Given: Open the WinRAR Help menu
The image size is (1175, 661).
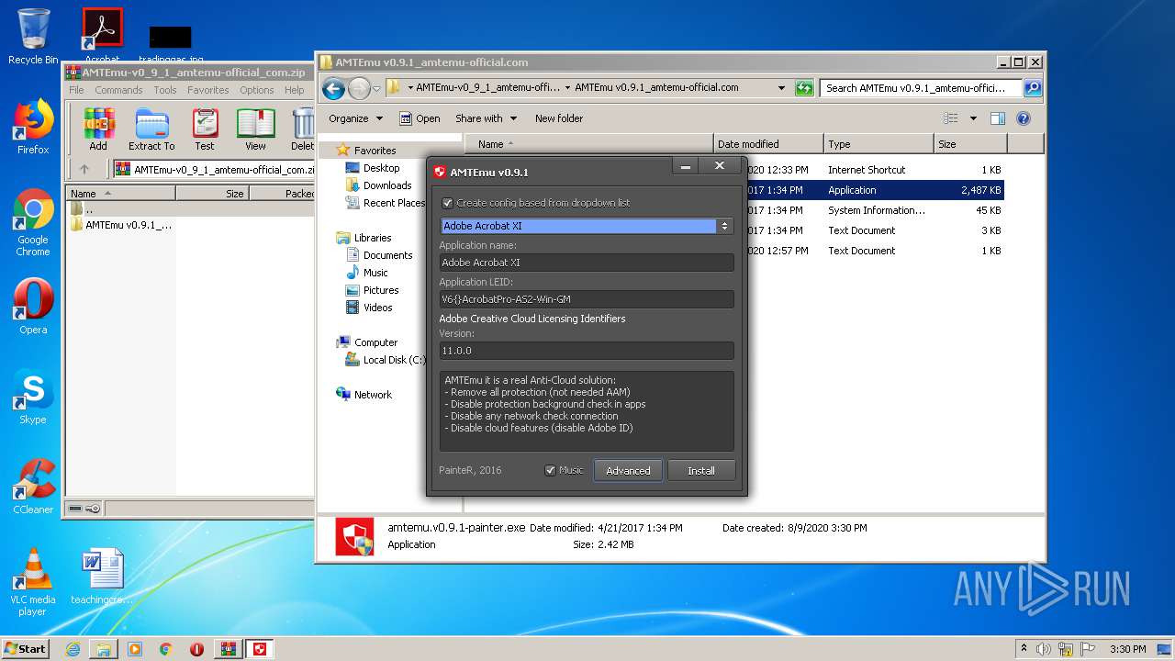Looking at the screenshot, I should pyautogui.click(x=294, y=90).
